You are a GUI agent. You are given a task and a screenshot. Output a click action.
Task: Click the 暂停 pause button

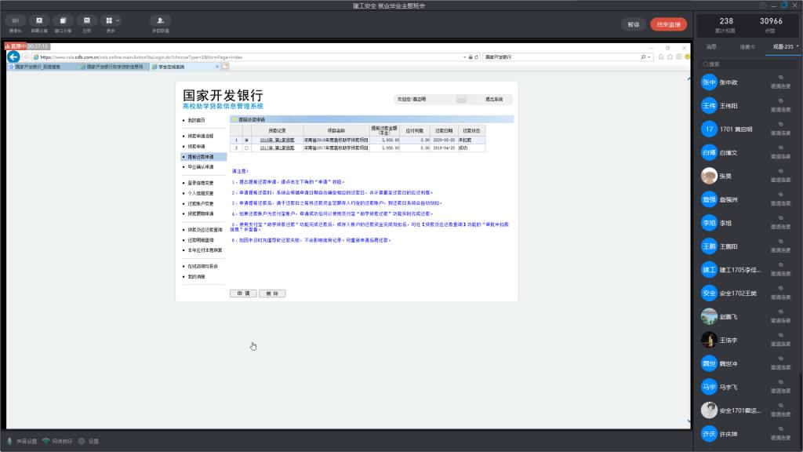coord(633,24)
